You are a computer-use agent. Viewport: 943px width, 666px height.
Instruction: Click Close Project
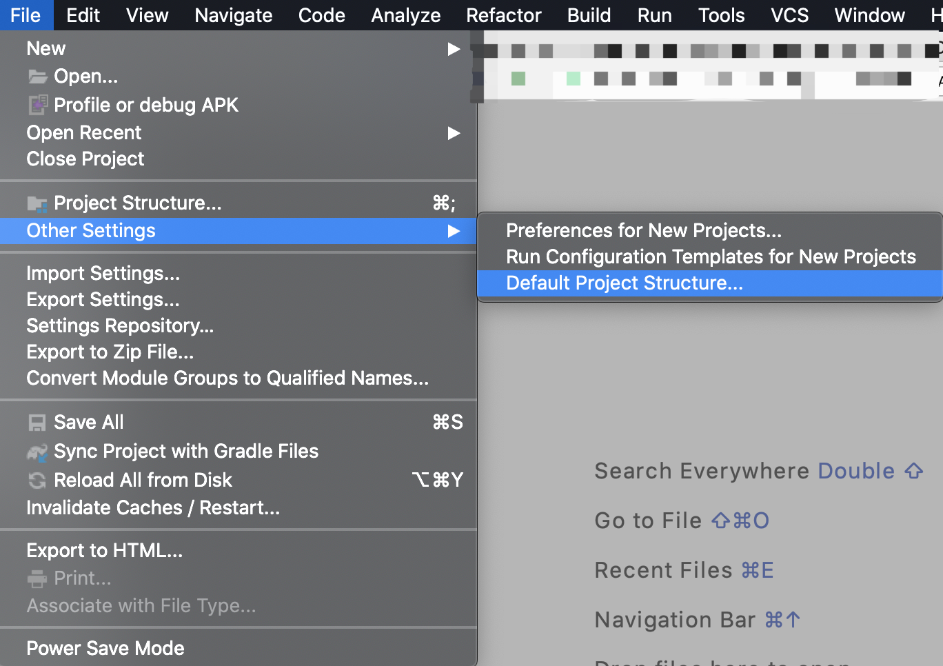pos(85,159)
